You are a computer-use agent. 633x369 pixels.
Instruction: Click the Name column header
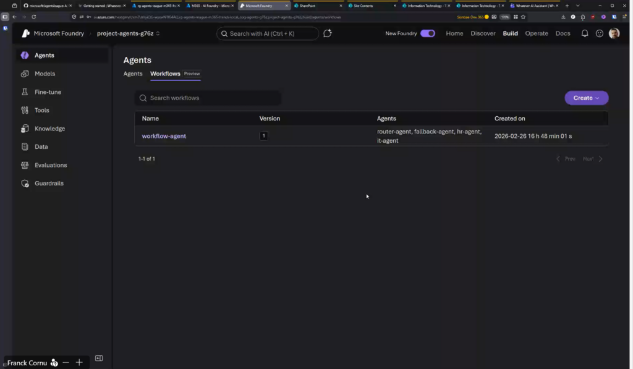150,119
